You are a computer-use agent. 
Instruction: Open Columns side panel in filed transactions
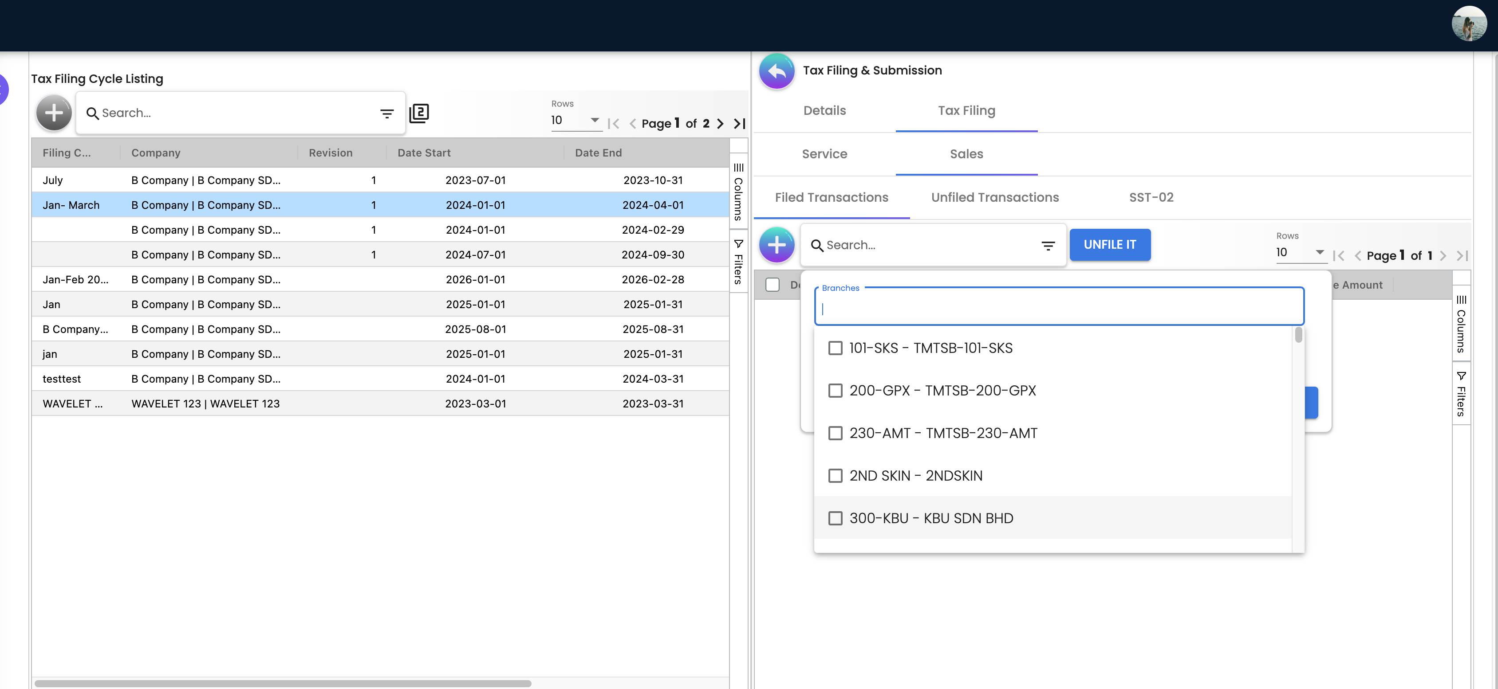1461,324
